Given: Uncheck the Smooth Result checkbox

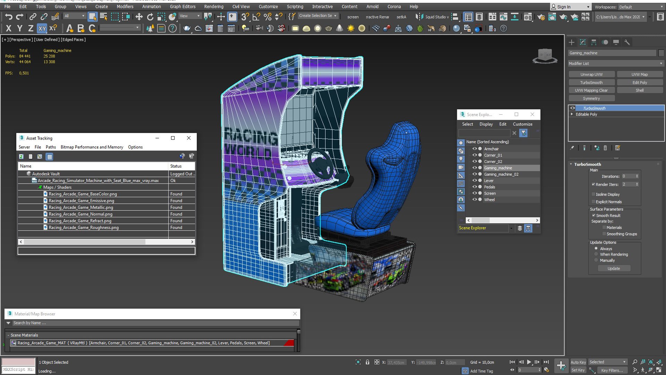Looking at the screenshot, I should [594, 216].
